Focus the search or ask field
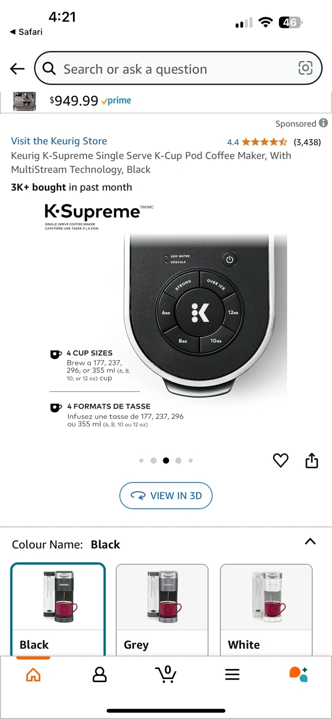 (x=178, y=68)
